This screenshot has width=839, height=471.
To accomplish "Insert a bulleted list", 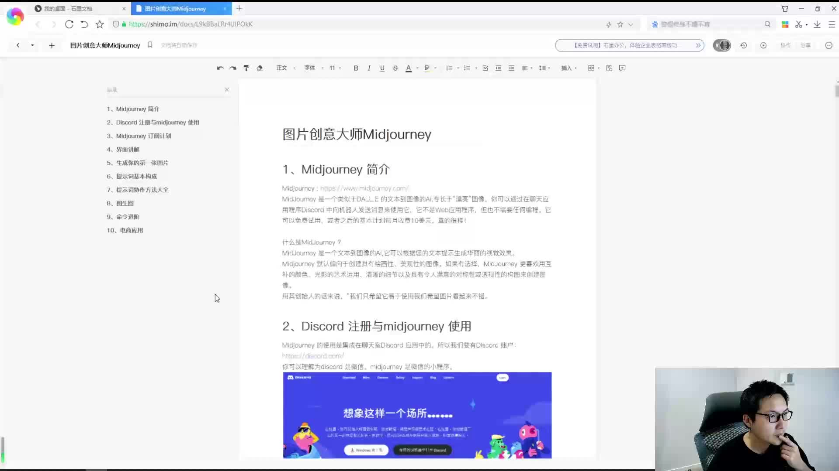I will pos(467,68).
